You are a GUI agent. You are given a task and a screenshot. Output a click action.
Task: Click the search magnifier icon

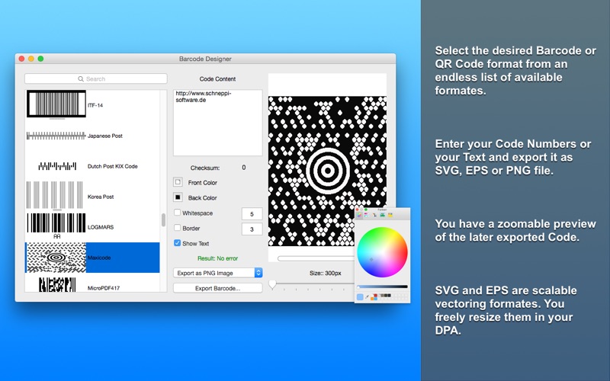(81, 79)
